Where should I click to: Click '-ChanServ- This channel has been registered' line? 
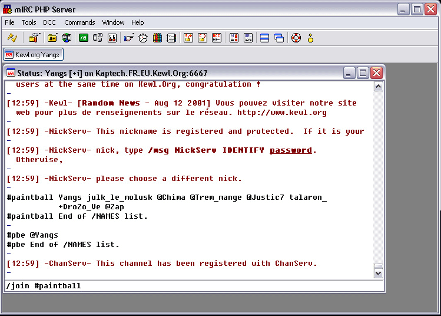point(162,264)
